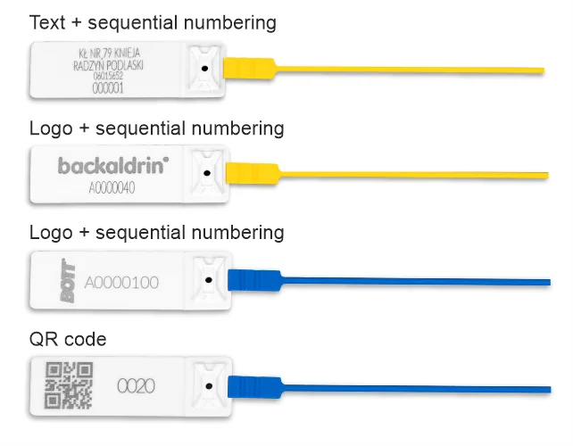Viewport: 573px width, 446px height.
Task: Click the A0000100 serial number
Action: pyautogui.click(x=121, y=283)
